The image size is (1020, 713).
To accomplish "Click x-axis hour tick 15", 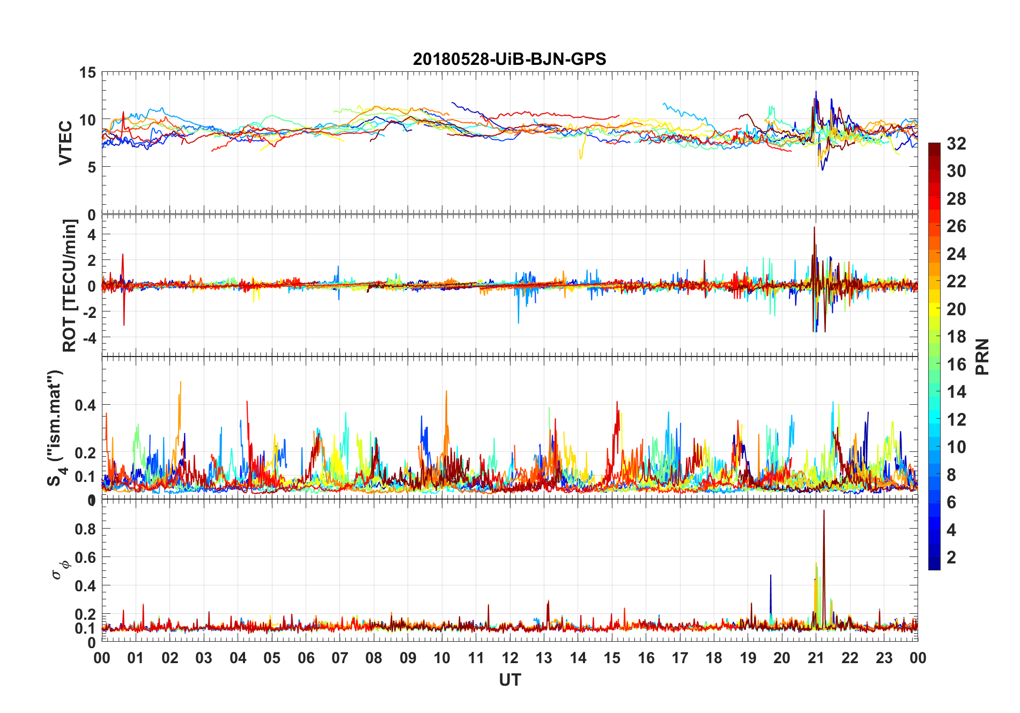I will [x=612, y=658].
